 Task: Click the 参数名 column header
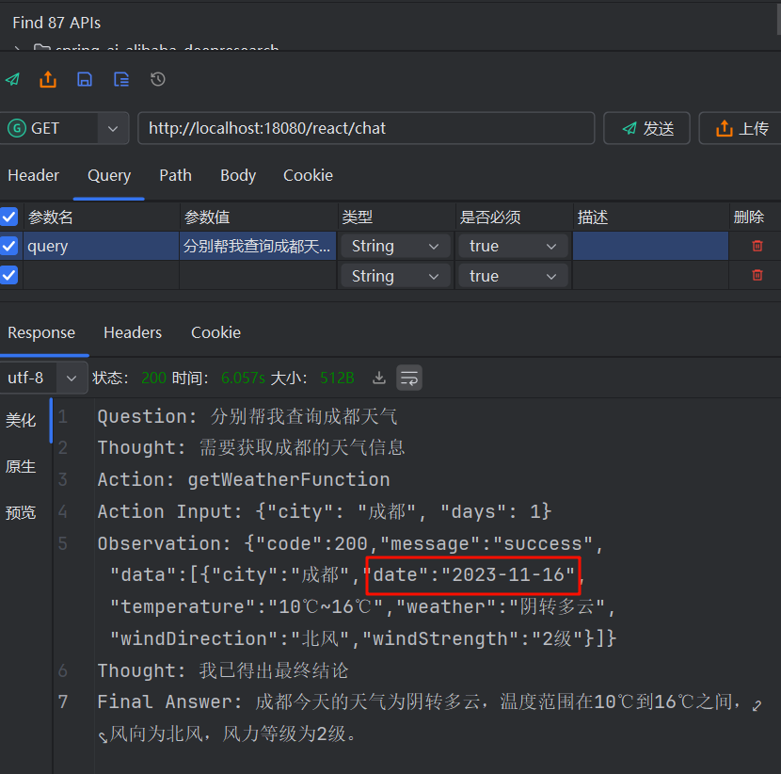50,217
